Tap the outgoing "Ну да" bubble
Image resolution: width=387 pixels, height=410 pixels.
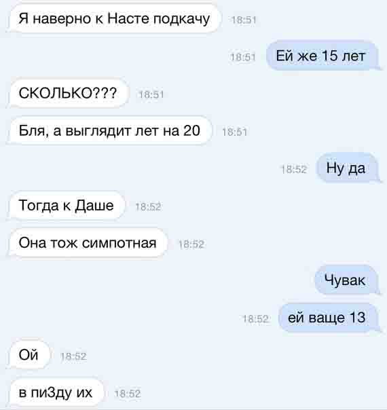pyautogui.click(x=347, y=168)
